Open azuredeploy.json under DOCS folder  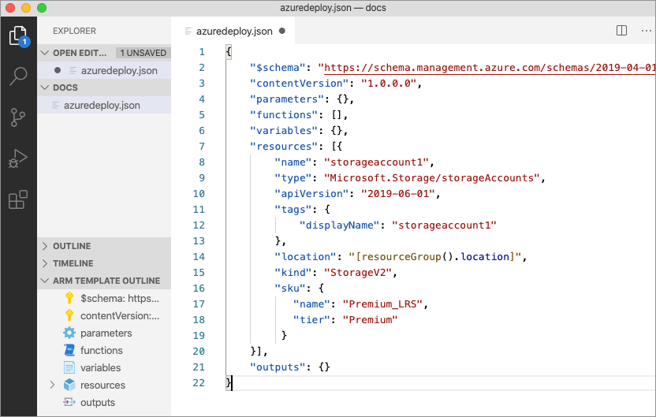(102, 105)
